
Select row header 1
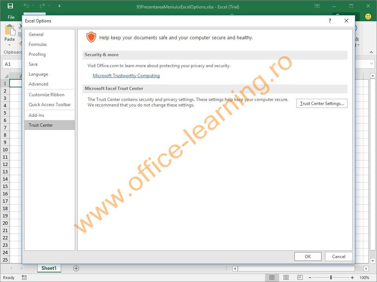[x=5, y=83]
